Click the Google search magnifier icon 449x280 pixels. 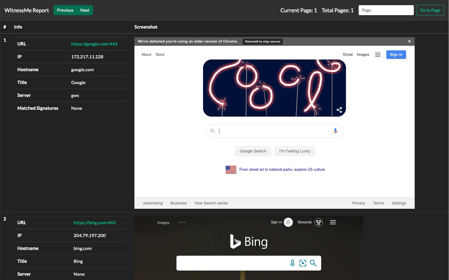tap(212, 131)
